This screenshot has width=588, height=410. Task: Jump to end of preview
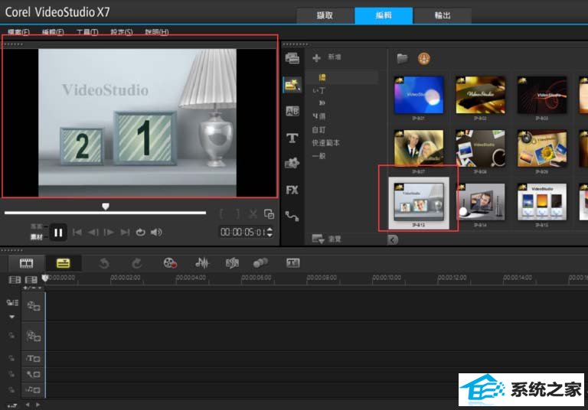tap(125, 233)
